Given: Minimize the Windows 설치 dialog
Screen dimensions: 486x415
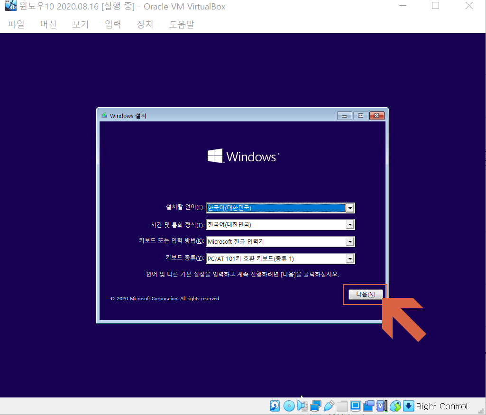Looking at the screenshot, I should [x=344, y=116].
